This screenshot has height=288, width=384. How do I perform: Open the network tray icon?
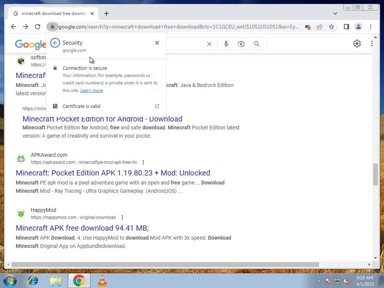pyautogui.click(x=337, y=281)
